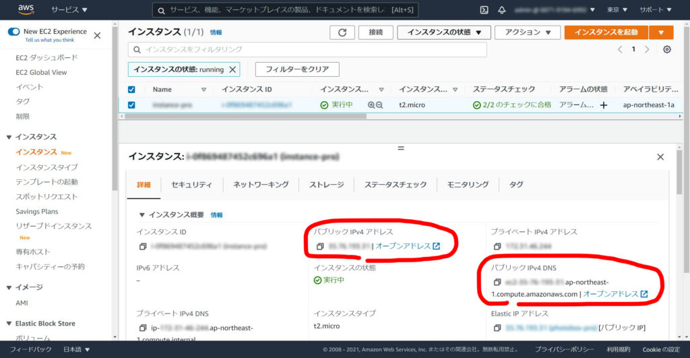Click the refresh instances icon button

[x=342, y=32]
